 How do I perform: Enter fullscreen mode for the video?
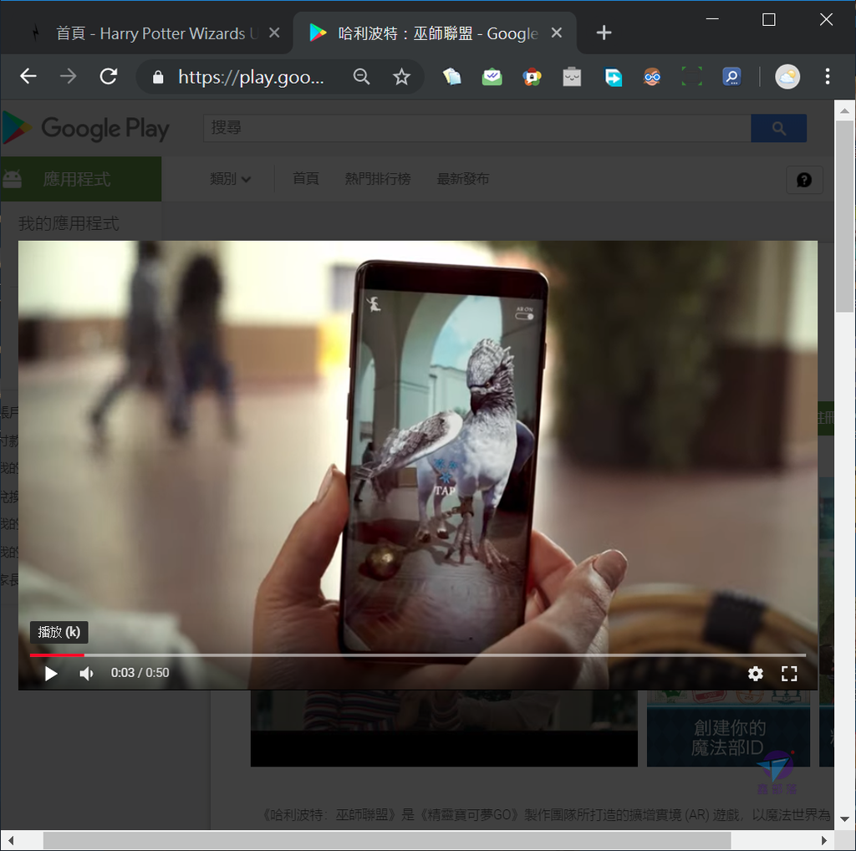tap(789, 674)
